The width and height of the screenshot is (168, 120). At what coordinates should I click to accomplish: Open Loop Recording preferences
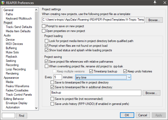(16, 69)
